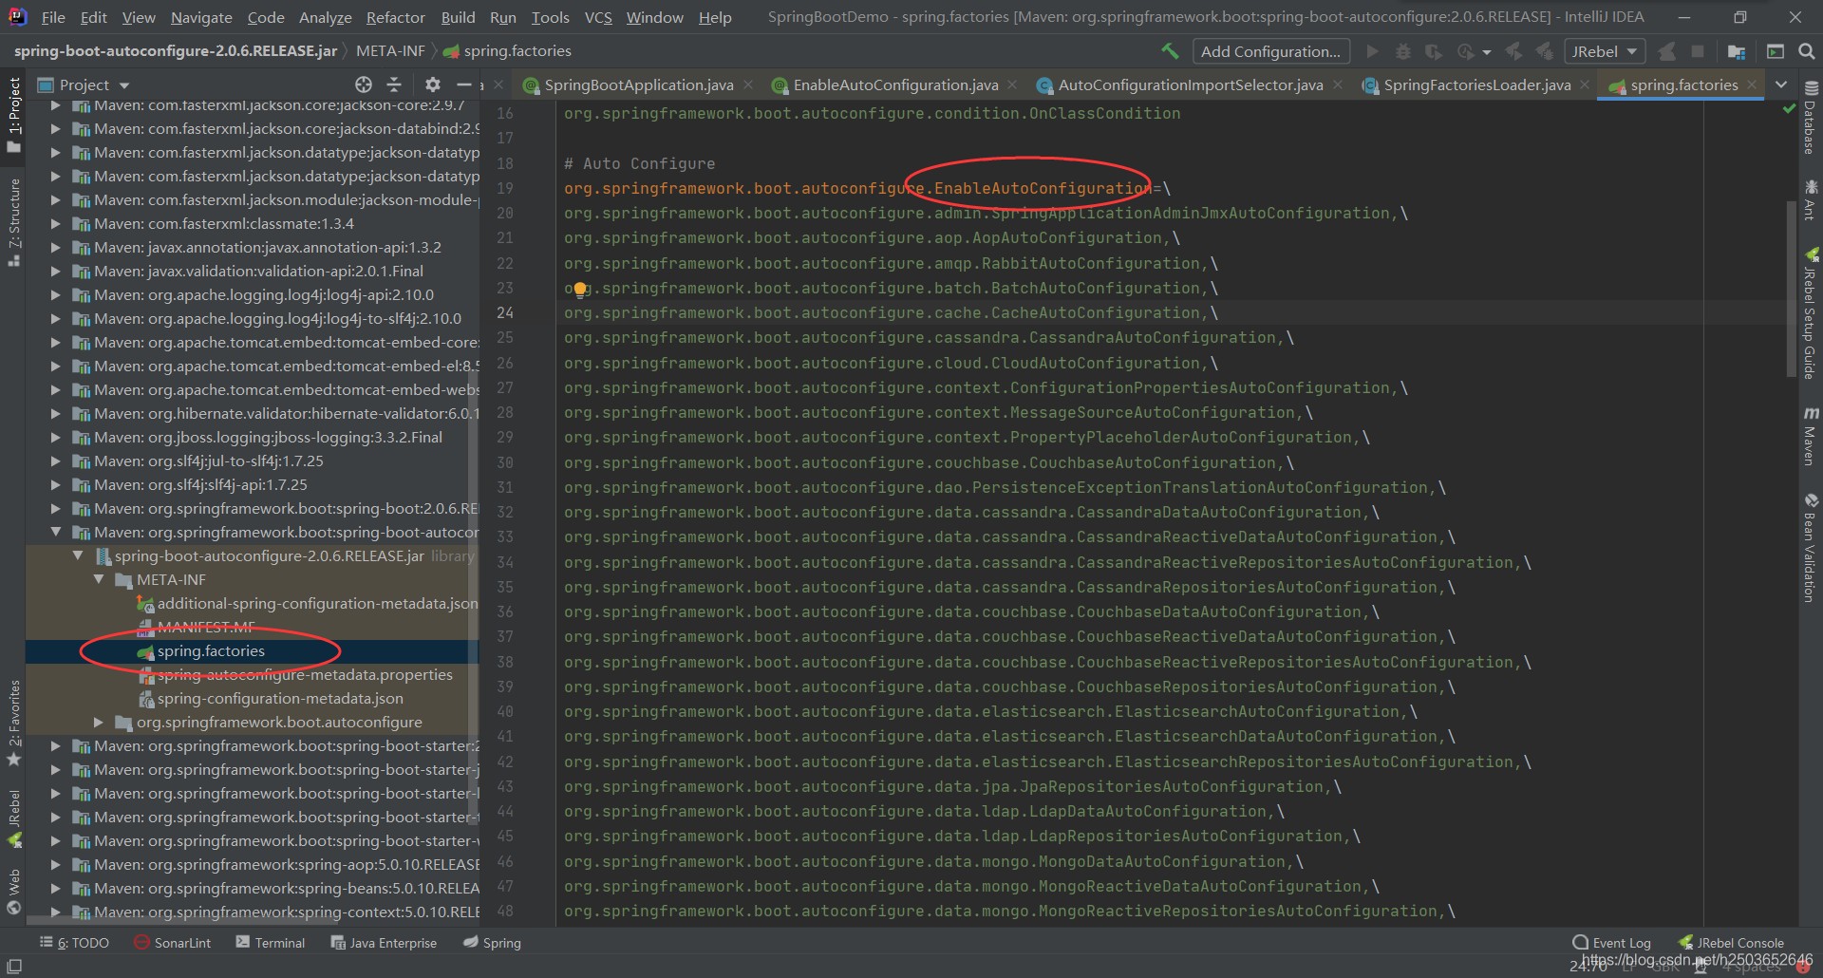
Task: Expand Maven: com.fasterxml:classmate:1.3.4 node
Action: click(56, 223)
